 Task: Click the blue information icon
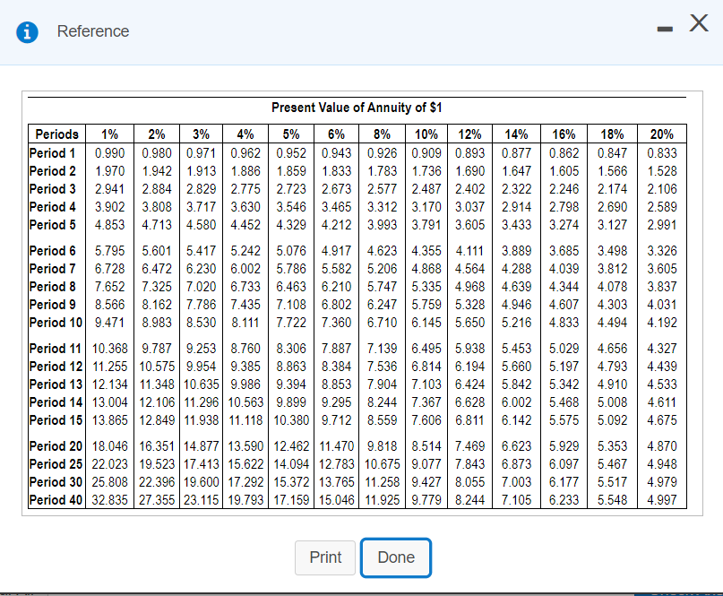25,30
